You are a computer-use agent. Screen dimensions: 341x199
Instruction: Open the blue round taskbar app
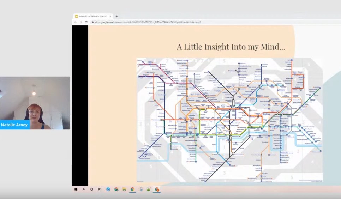click(x=108, y=189)
